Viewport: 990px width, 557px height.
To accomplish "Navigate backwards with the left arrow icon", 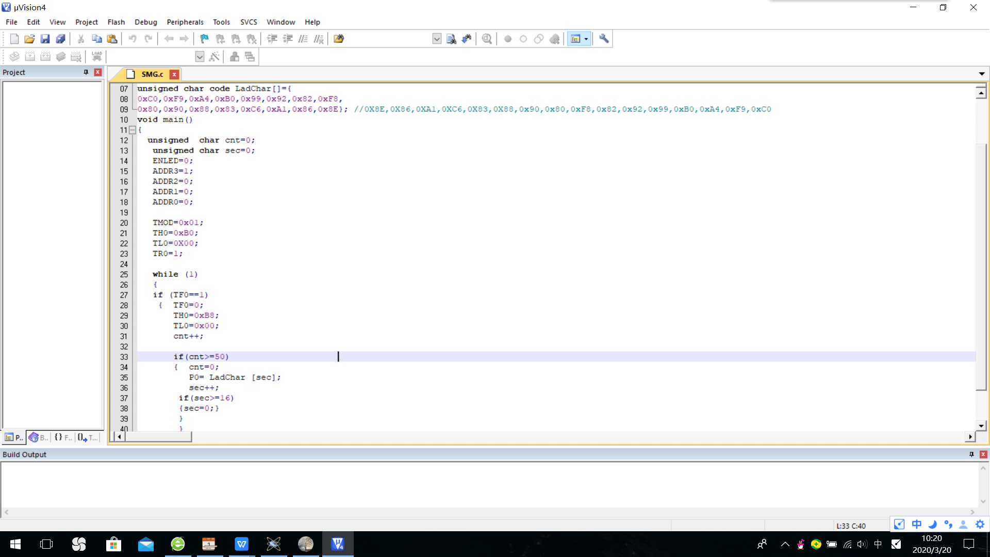I will tap(169, 39).
